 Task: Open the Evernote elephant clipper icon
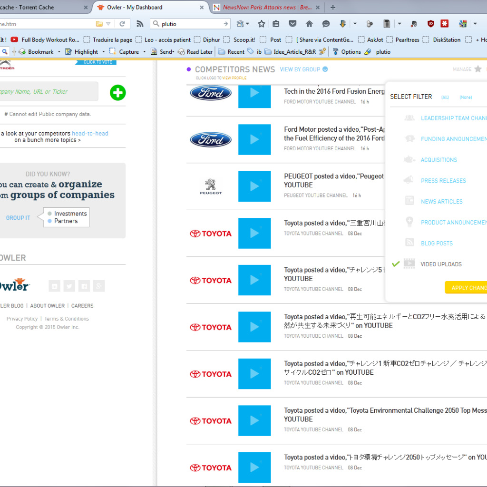(413, 24)
